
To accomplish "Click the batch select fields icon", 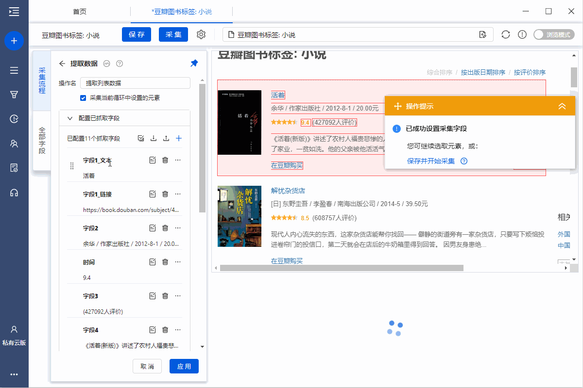I will pyautogui.click(x=141, y=138).
